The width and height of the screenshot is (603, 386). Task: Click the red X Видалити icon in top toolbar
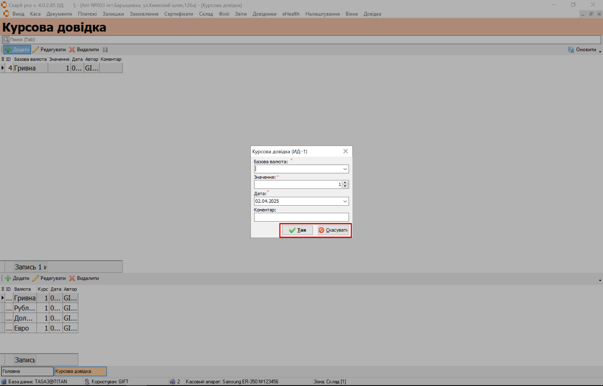[x=72, y=50]
